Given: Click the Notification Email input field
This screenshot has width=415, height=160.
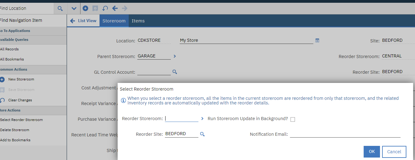Looking at the screenshot, I should pyautogui.click(x=345, y=134).
